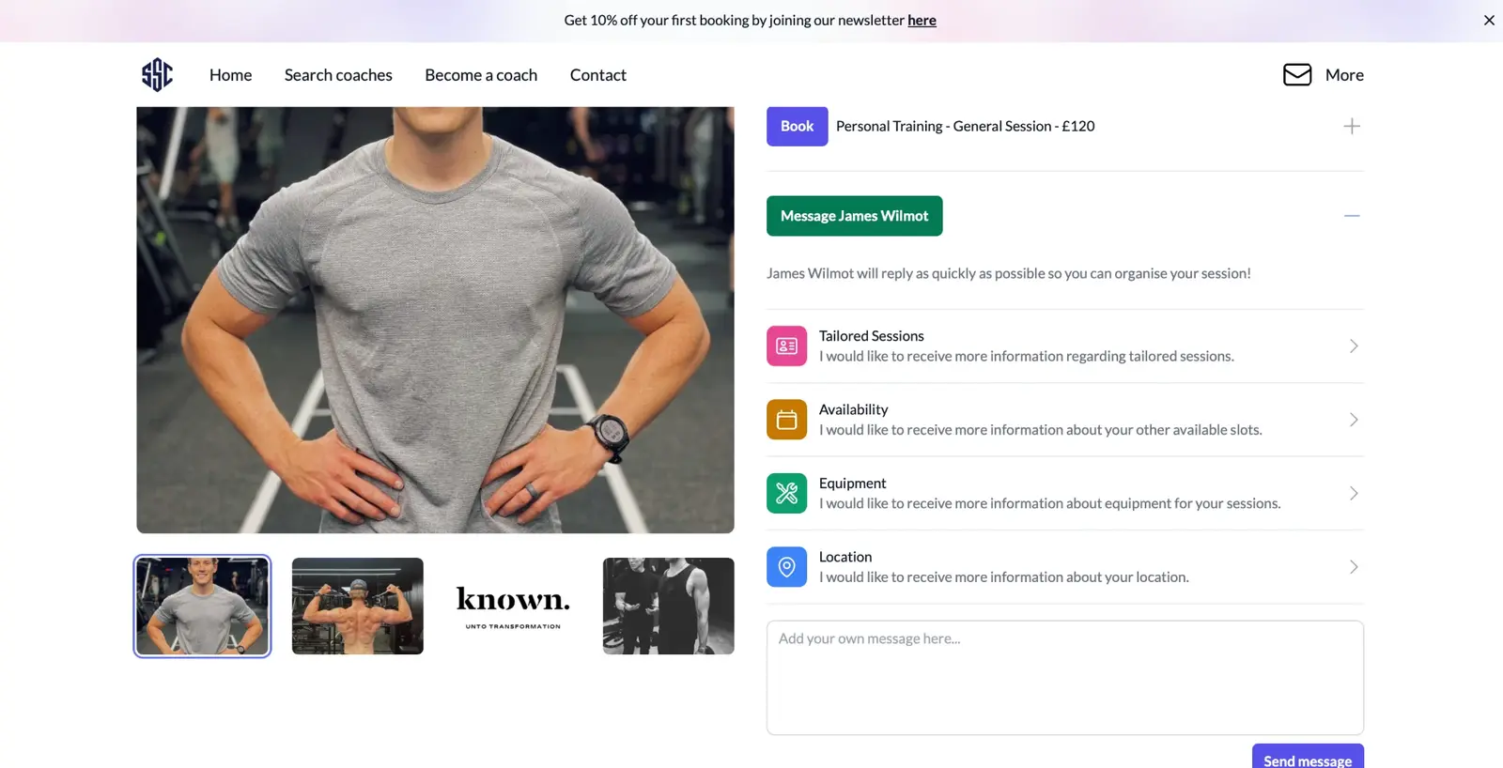Click into the 'Add your own message' field
Image resolution: width=1503 pixels, height=768 pixels.
coord(1065,678)
